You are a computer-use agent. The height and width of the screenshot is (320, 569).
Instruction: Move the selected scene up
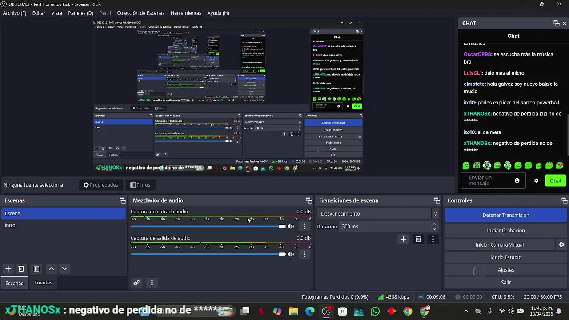point(52,269)
